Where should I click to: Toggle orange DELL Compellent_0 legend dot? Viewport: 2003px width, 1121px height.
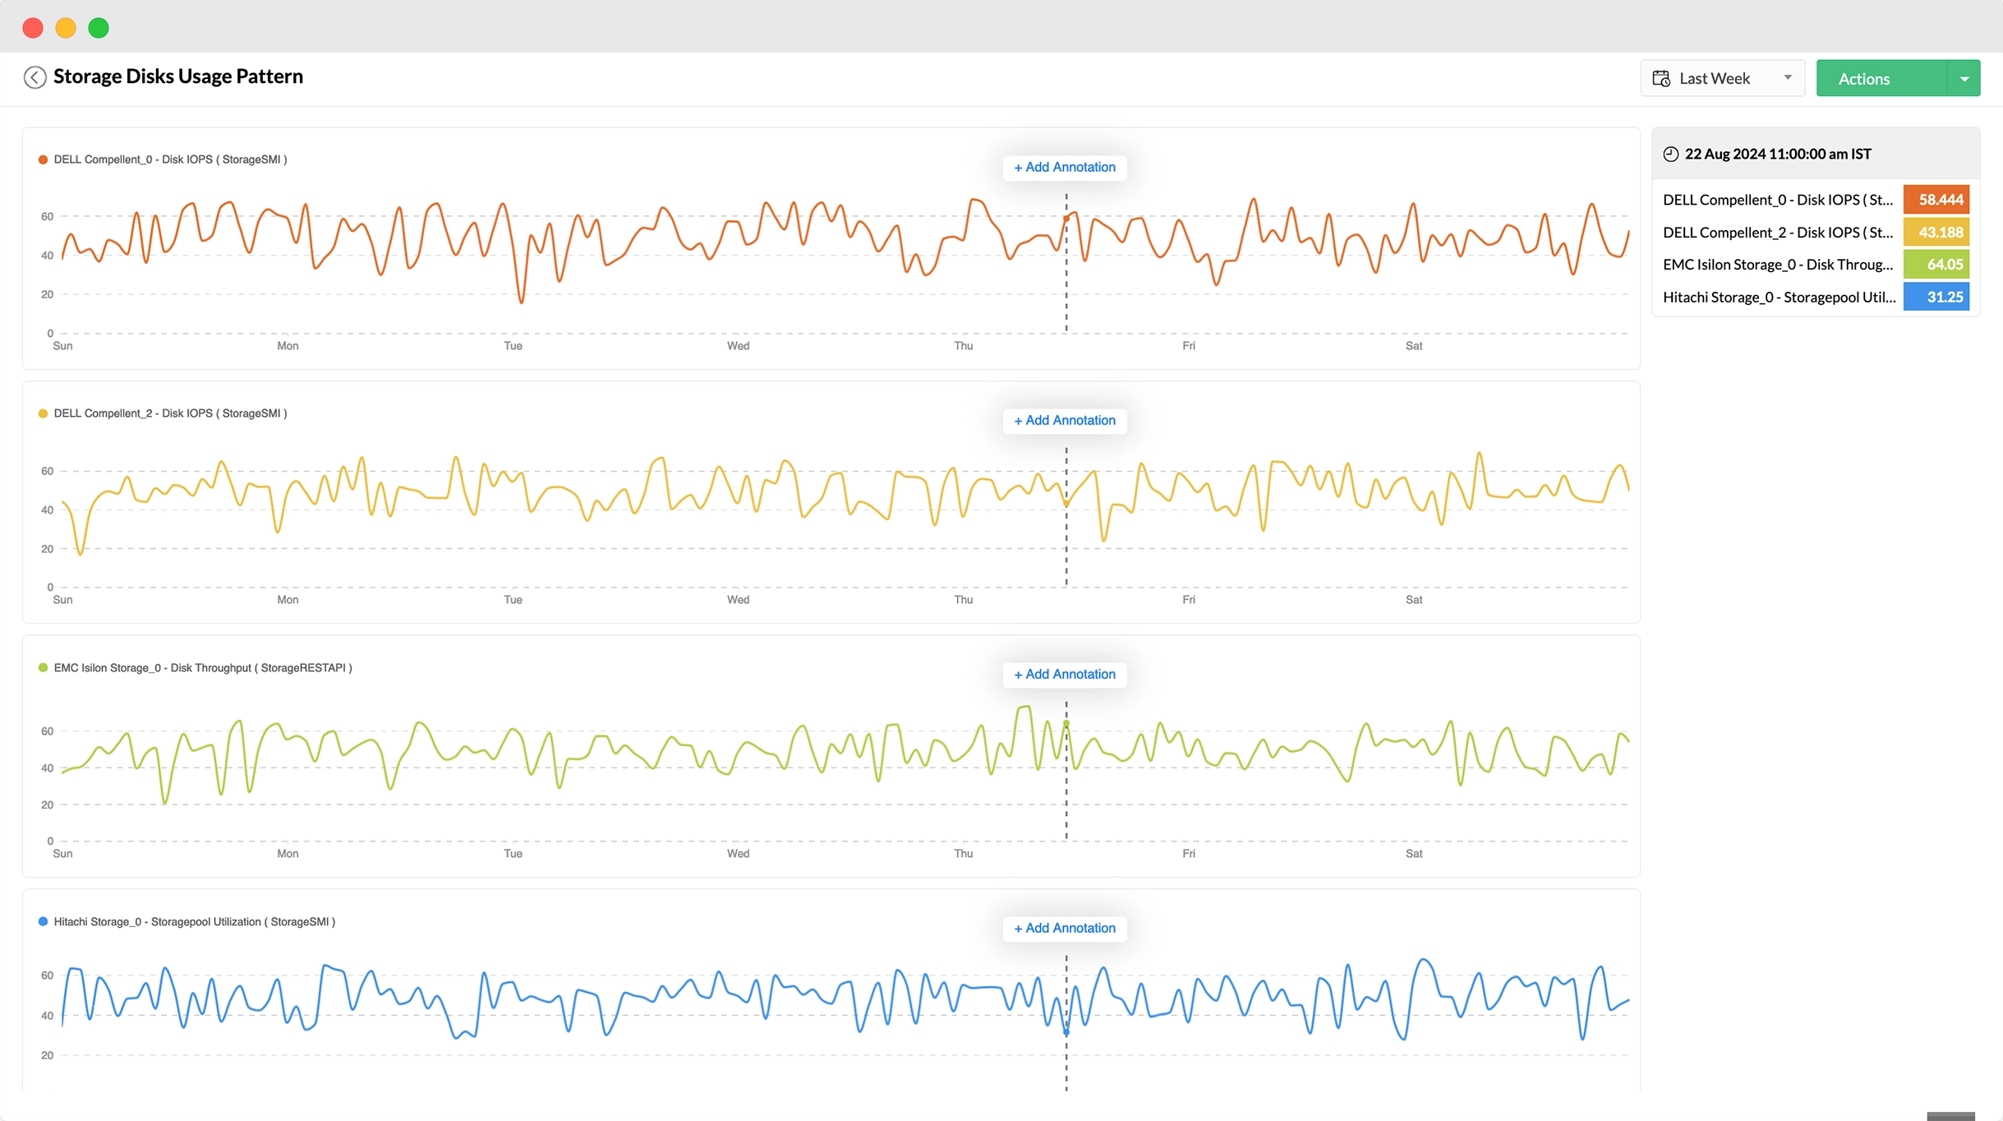point(43,159)
